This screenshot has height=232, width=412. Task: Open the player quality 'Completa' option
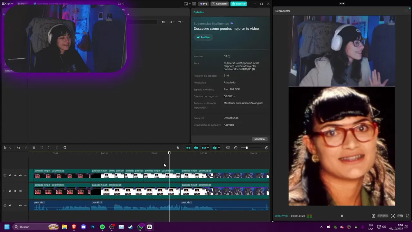383,216
